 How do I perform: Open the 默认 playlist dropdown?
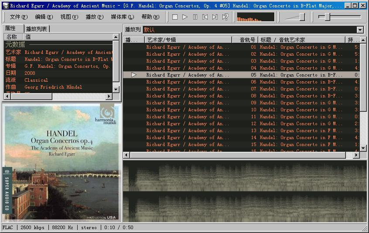(x=360, y=30)
